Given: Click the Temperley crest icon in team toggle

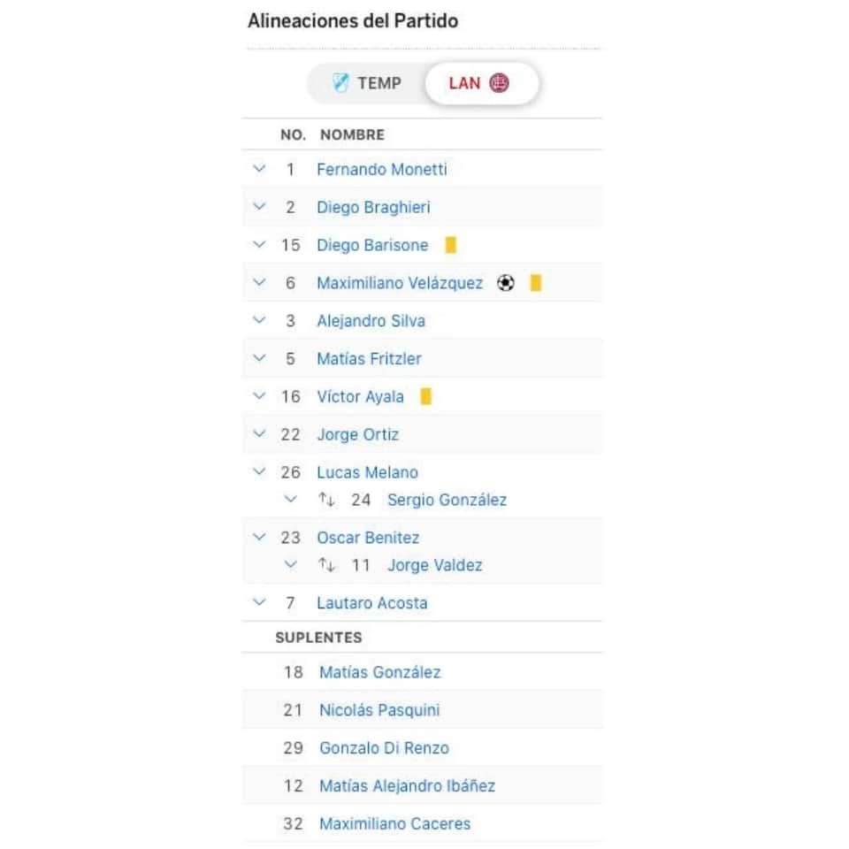Looking at the screenshot, I should (x=340, y=83).
